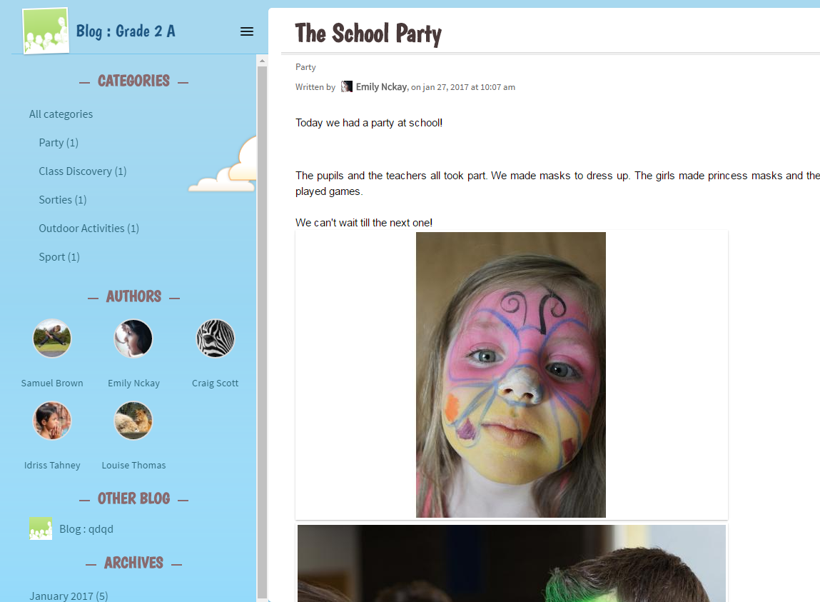Click the small author avatar beside Emily Nckay

pyautogui.click(x=346, y=86)
